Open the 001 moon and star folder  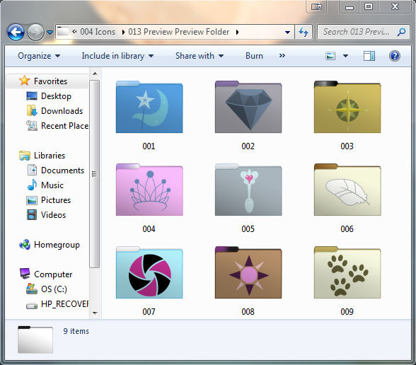pos(149,107)
